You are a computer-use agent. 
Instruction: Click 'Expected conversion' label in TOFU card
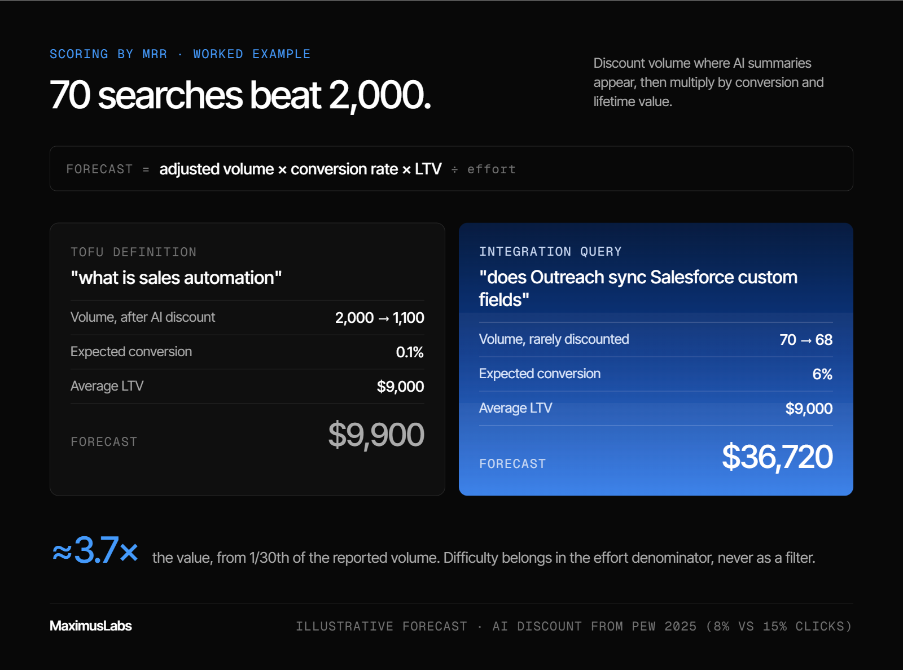click(x=131, y=352)
